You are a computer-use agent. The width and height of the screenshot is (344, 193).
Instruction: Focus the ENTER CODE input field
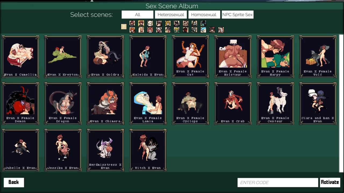[278, 183]
